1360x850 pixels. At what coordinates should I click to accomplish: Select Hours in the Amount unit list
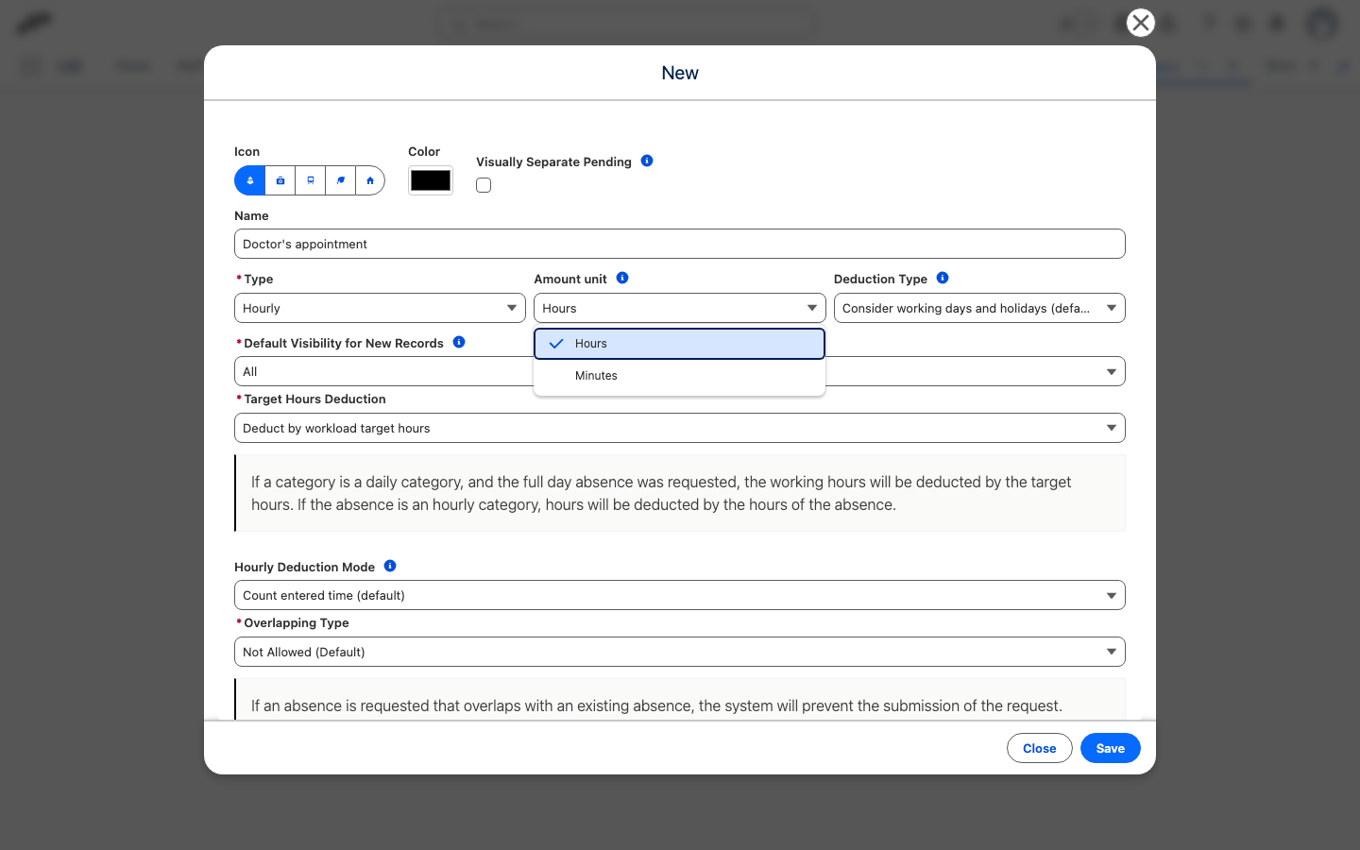(680, 344)
